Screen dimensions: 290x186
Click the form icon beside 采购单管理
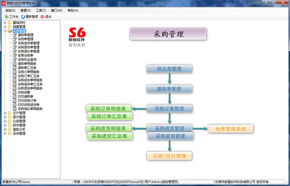(15, 39)
